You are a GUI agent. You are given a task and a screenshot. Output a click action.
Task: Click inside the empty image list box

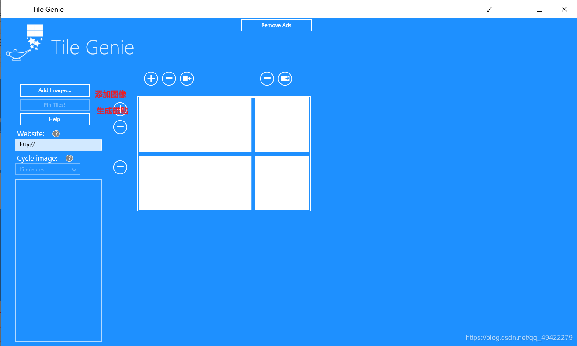coord(59,260)
